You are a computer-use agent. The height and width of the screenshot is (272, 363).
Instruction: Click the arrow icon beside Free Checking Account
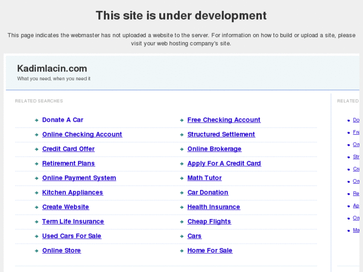point(182,120)
